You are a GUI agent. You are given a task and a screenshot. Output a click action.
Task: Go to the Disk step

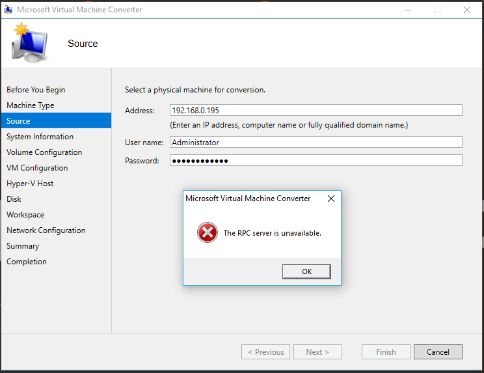14,199
